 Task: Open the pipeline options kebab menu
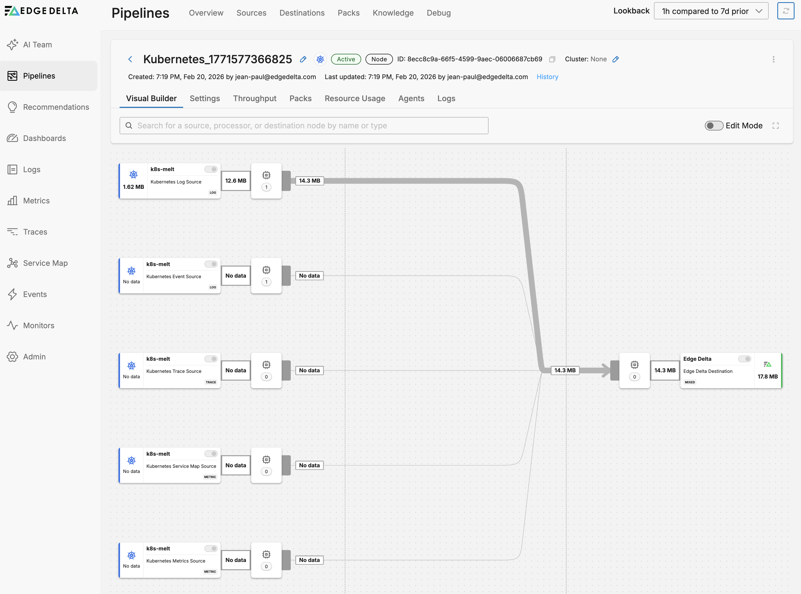773,59
